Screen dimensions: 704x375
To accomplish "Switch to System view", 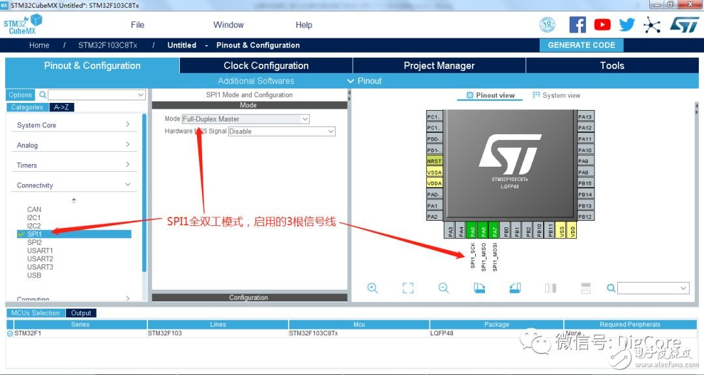I will pos(556,95).
